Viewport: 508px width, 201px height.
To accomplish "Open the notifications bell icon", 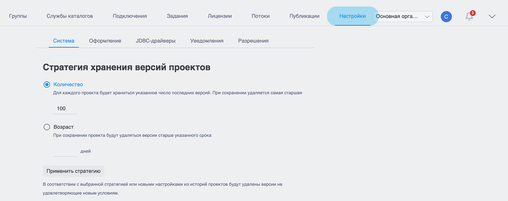I will click(469, 16).
